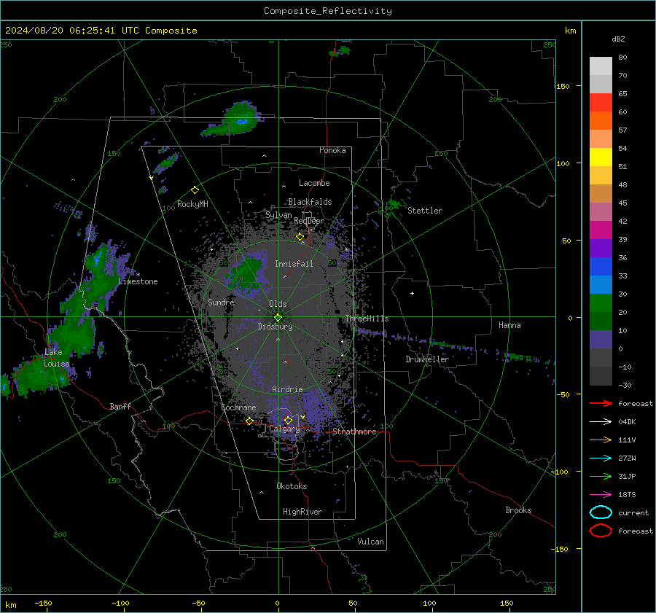656x613 pixels.
Task: Click the Blackfalds label
Action: 310,202
